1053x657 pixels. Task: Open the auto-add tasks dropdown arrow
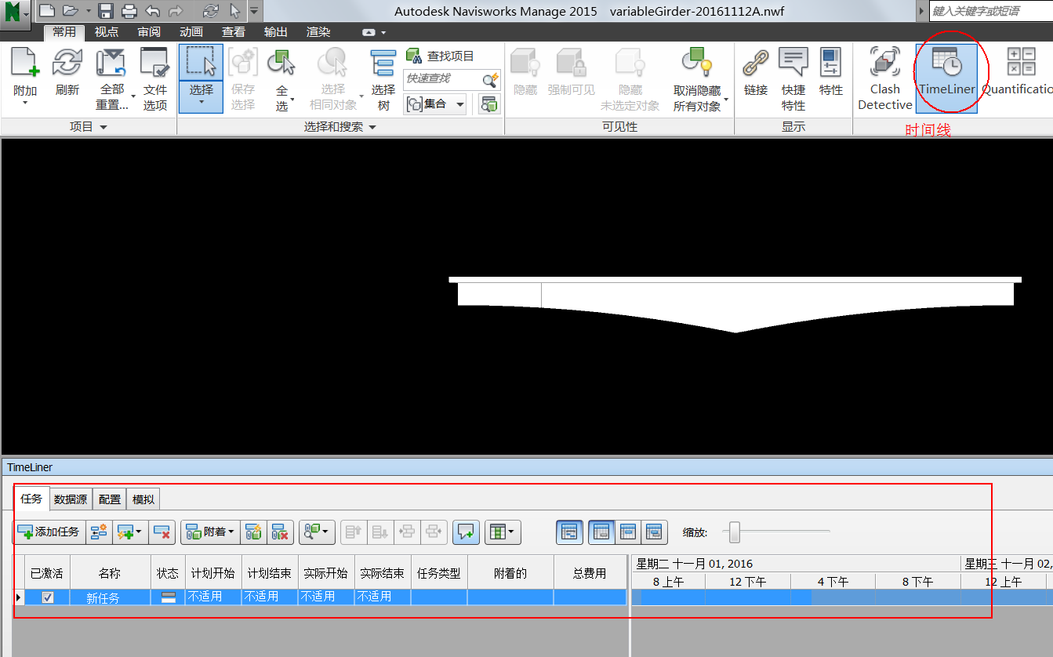coord(139,532)
